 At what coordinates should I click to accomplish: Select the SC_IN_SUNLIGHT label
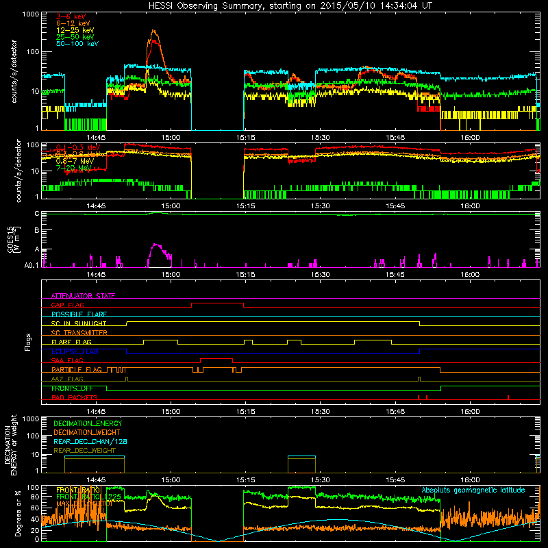(79, 323)
